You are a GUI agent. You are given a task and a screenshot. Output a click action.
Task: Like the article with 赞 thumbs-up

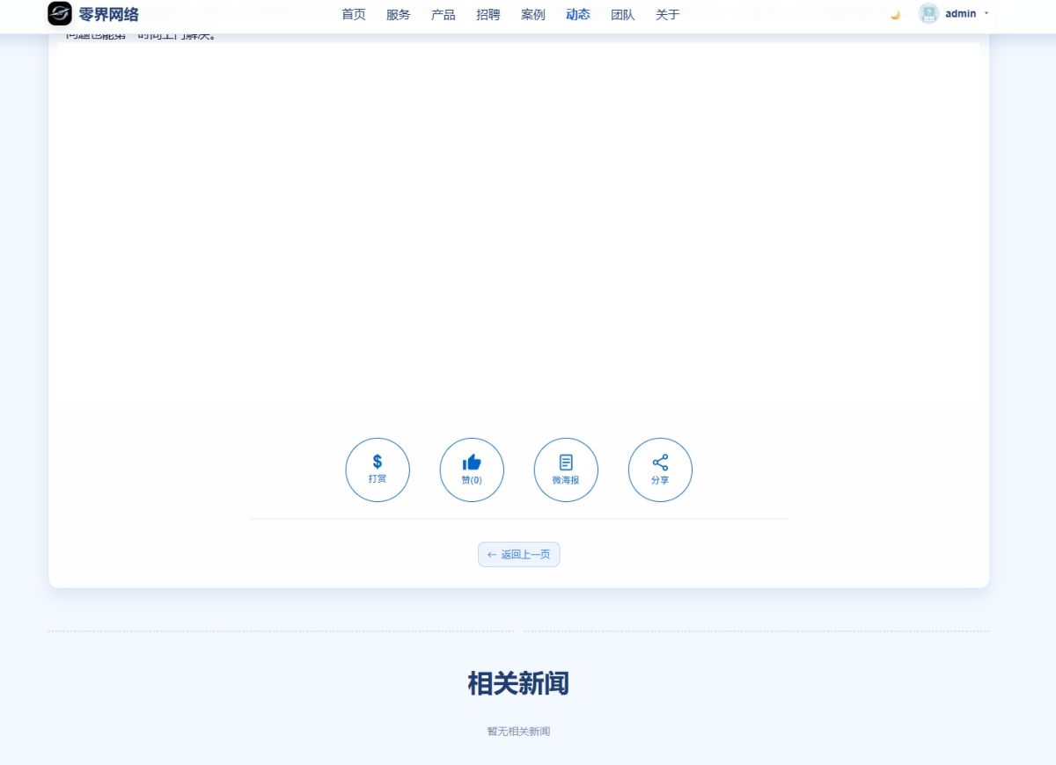472,470
